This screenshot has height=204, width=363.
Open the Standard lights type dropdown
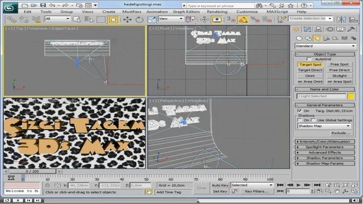tap(325, 46)
